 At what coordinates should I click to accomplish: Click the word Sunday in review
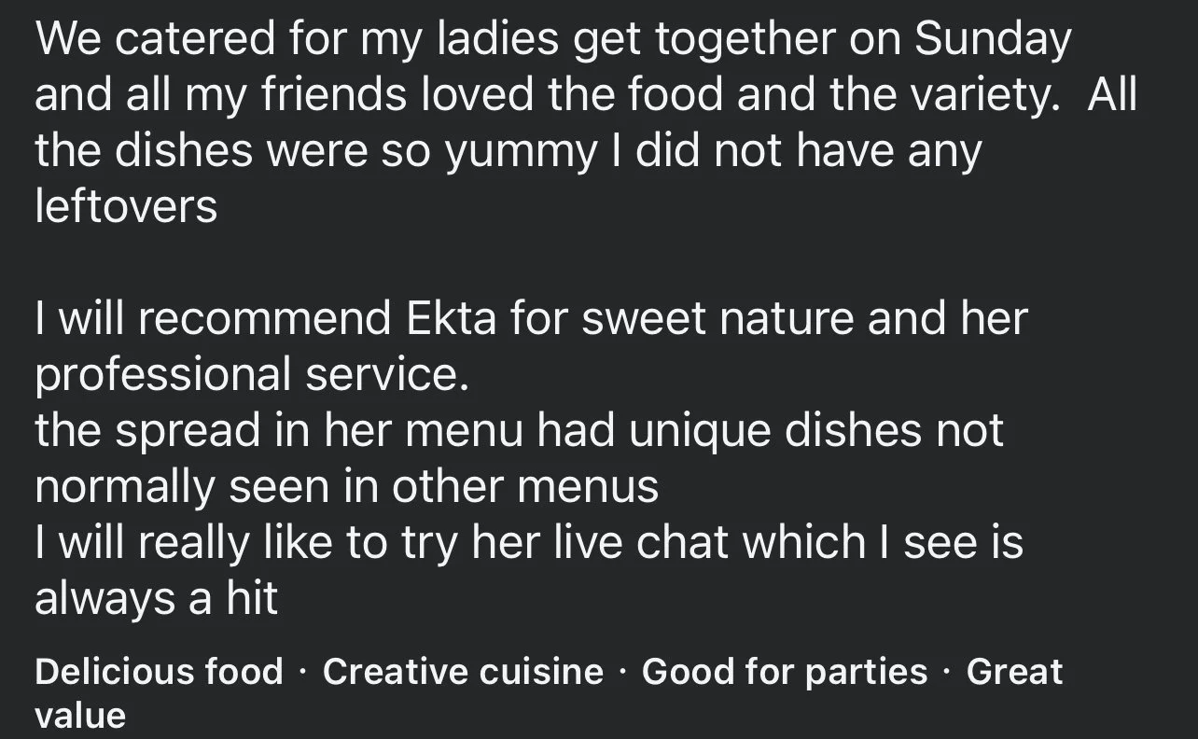(992, 38)
